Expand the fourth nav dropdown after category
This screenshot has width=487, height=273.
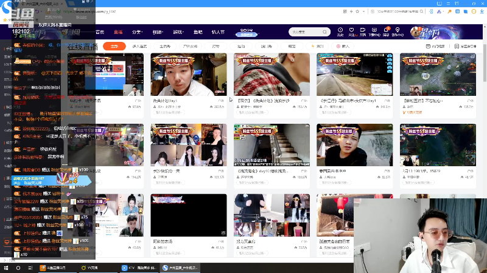coord(158,32)
